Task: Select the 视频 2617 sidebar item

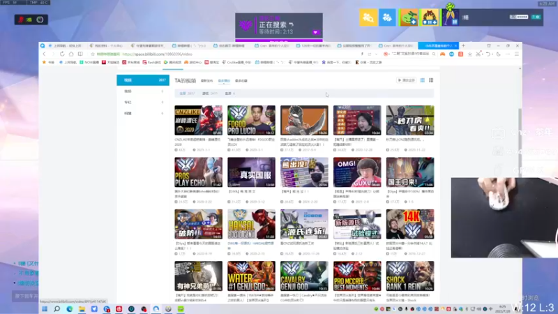Action: pos(143,80)
